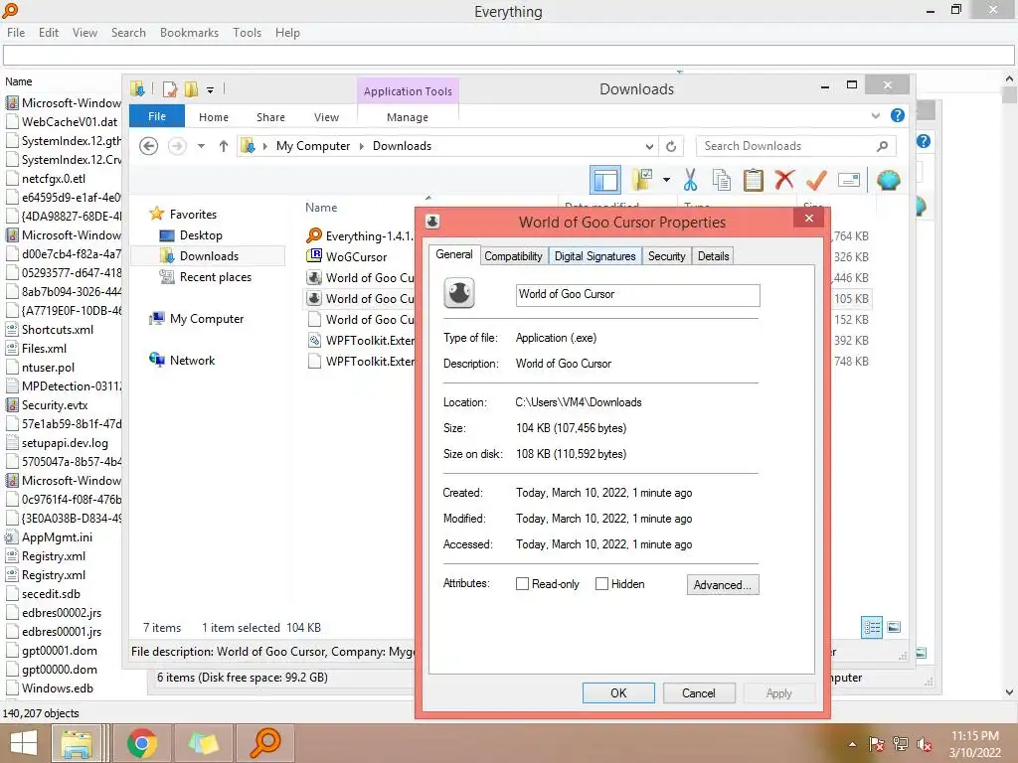Click the Forward navigation arrow
The image size is (1018, 763).
pyautogui.click(x=177, y=146)
